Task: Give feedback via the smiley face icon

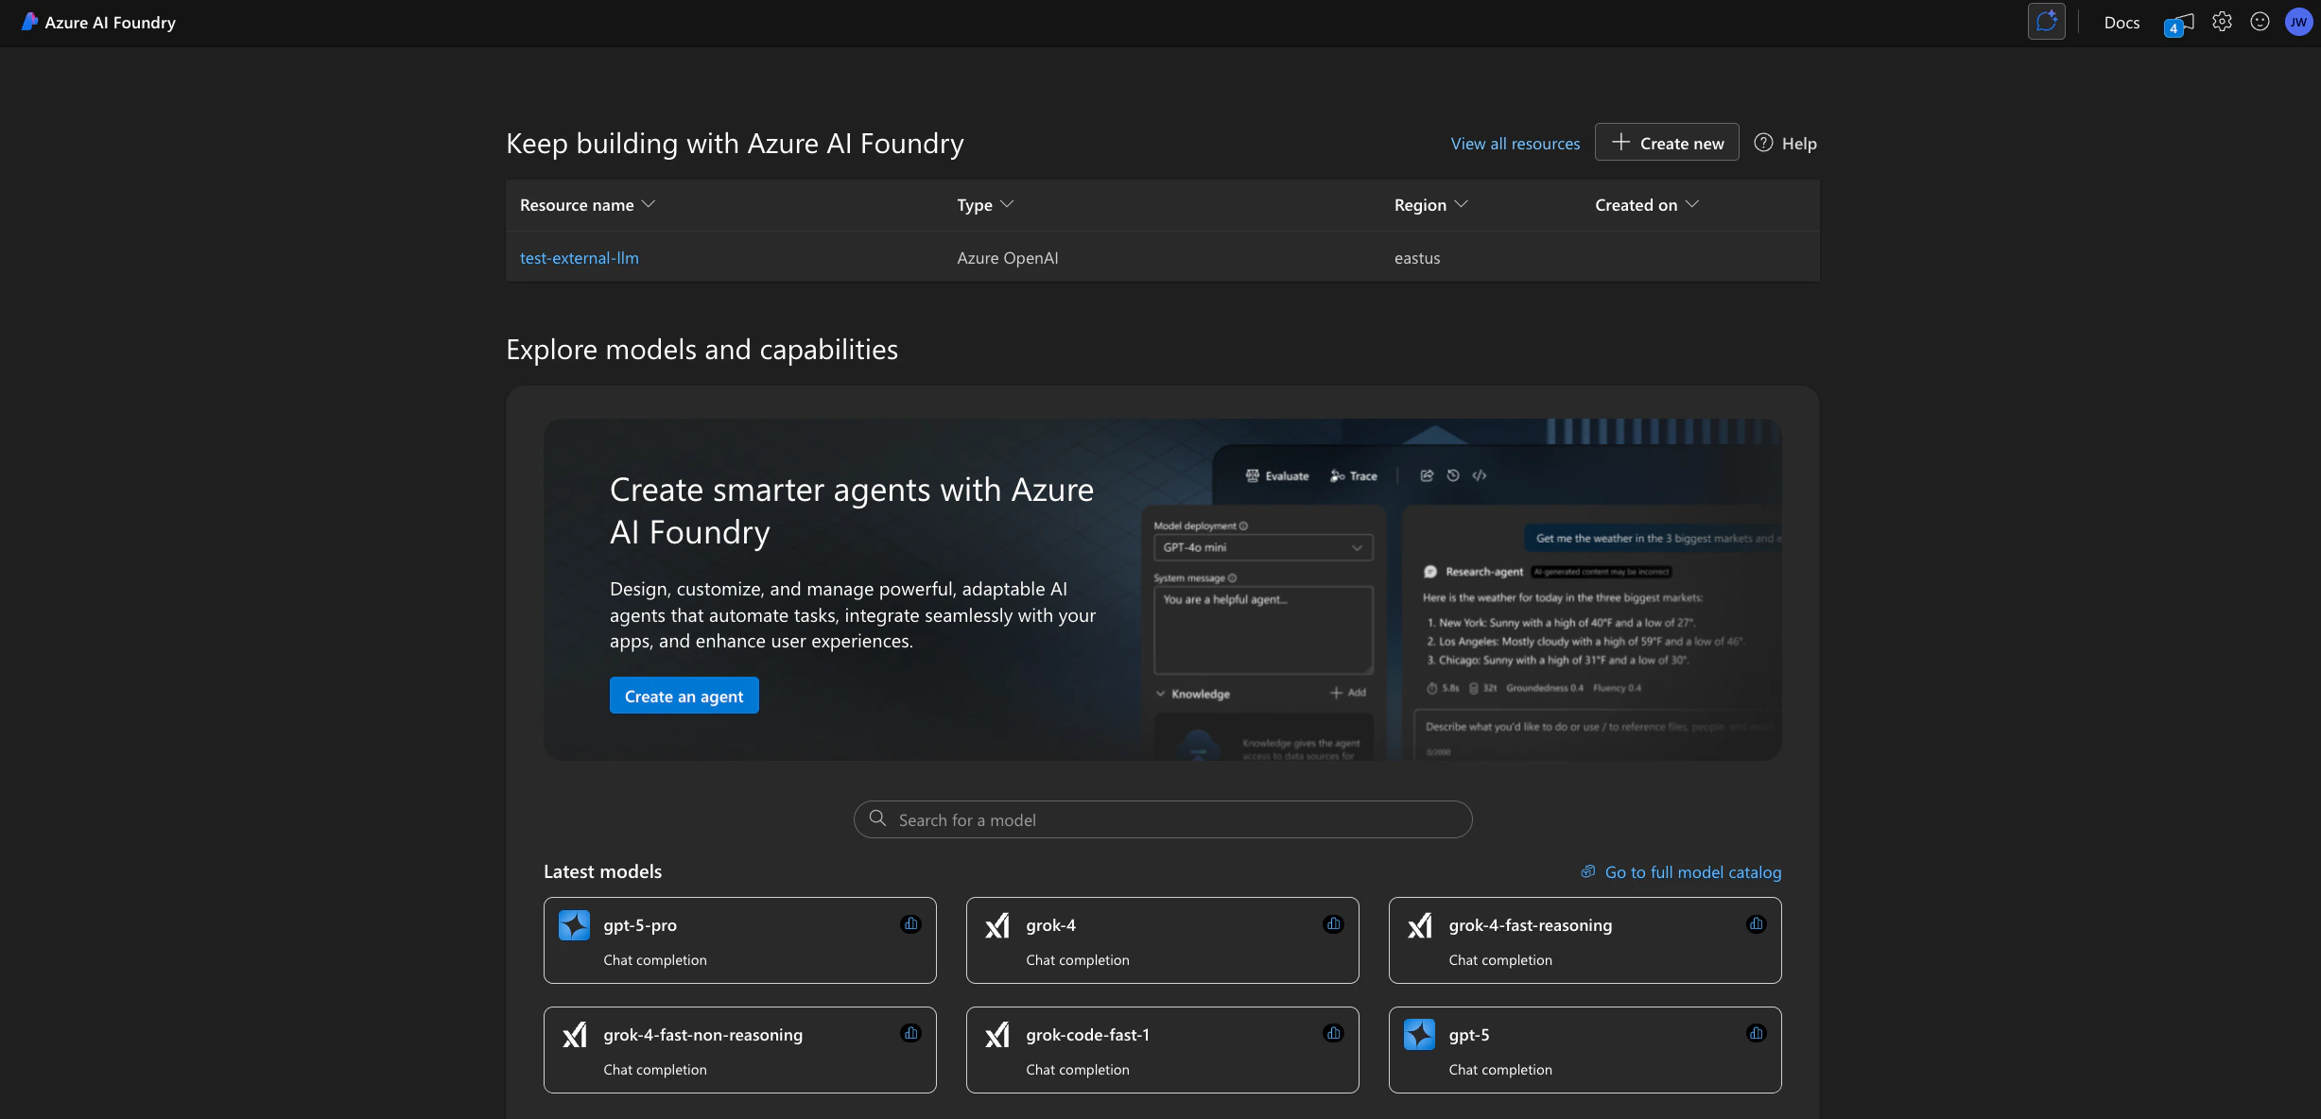Action: (x=2260, y=21)
